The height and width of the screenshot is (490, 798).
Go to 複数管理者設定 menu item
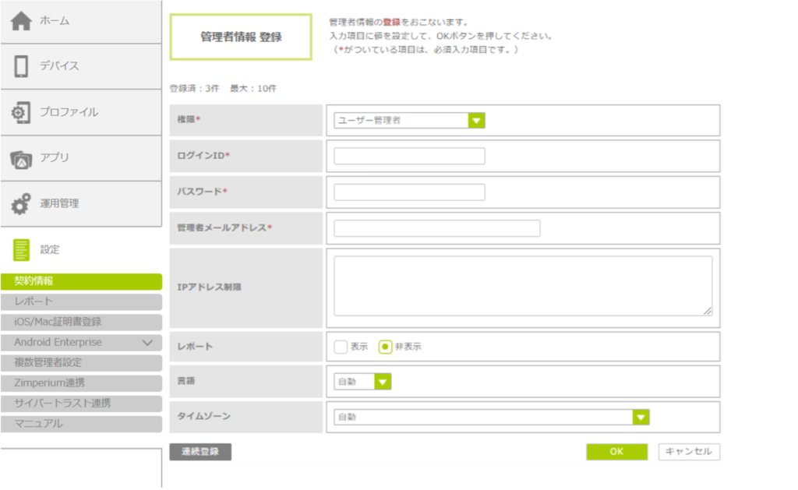(81, 363)
